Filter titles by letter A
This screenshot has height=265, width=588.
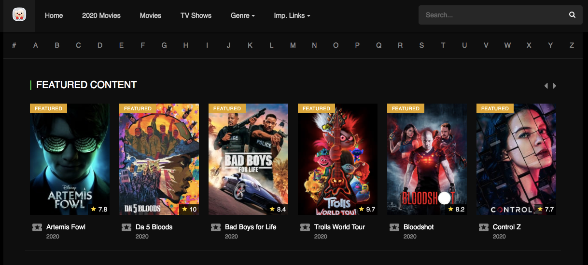tap(36, 45)
